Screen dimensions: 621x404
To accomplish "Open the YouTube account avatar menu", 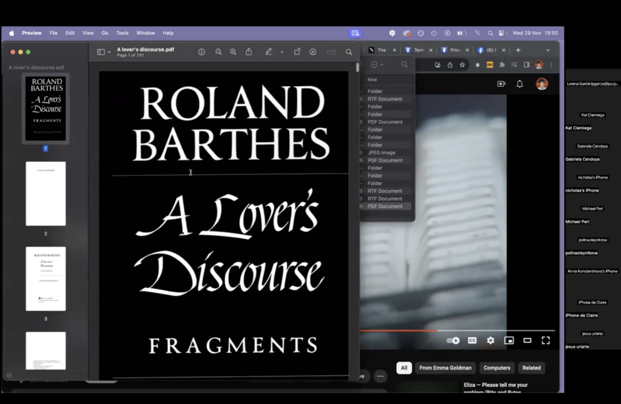I will pyautogui.click(x=542, y=84).
